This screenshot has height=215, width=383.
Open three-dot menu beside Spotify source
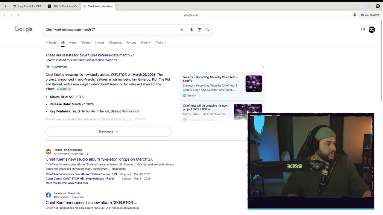[199, 96]
